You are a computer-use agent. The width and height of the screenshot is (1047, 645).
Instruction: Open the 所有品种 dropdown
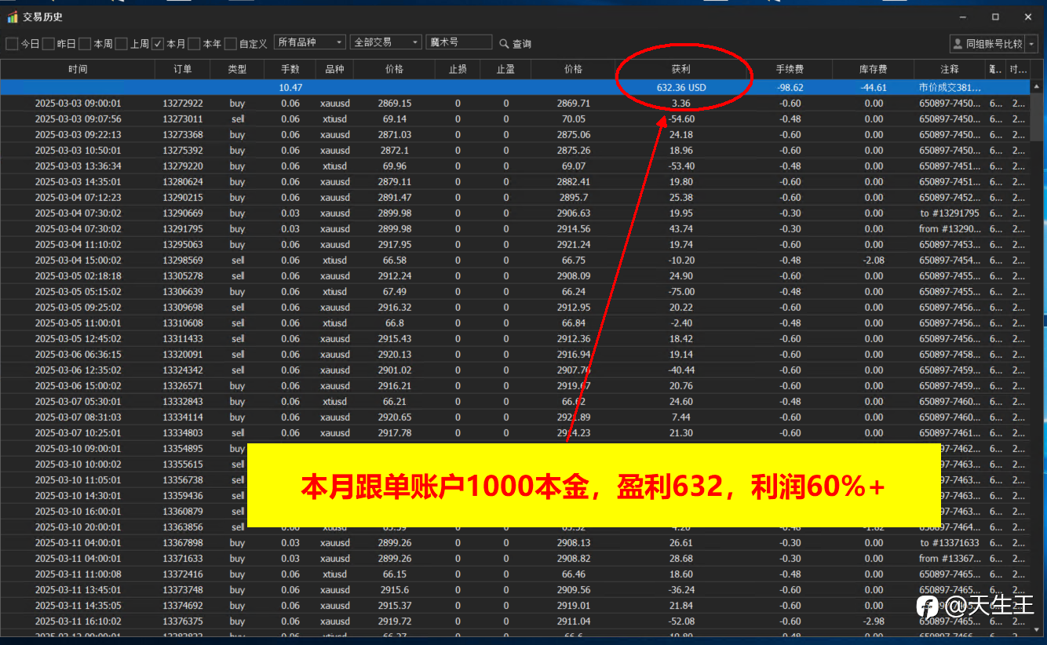(x=310, y=42)
